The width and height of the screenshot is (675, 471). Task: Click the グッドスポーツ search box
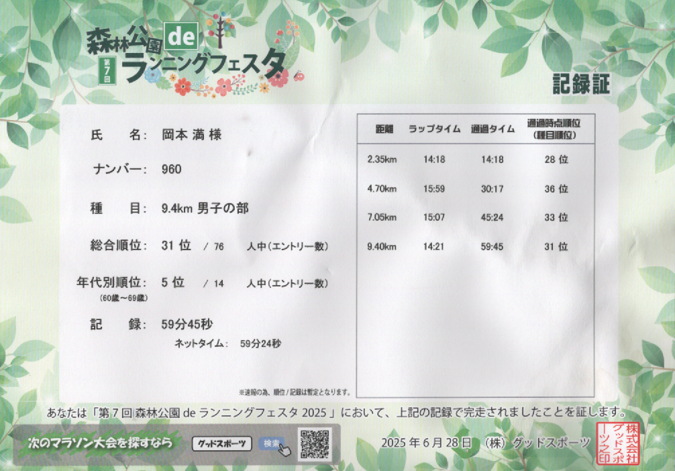(222, 443)
